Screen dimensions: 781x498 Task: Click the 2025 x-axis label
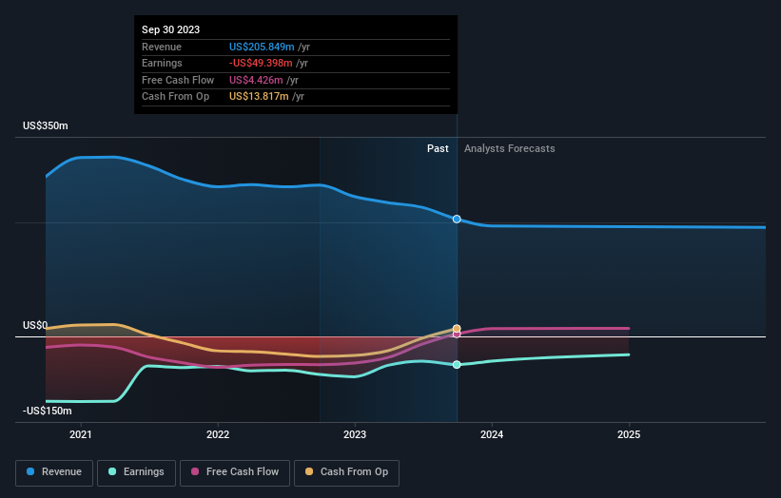629,435
